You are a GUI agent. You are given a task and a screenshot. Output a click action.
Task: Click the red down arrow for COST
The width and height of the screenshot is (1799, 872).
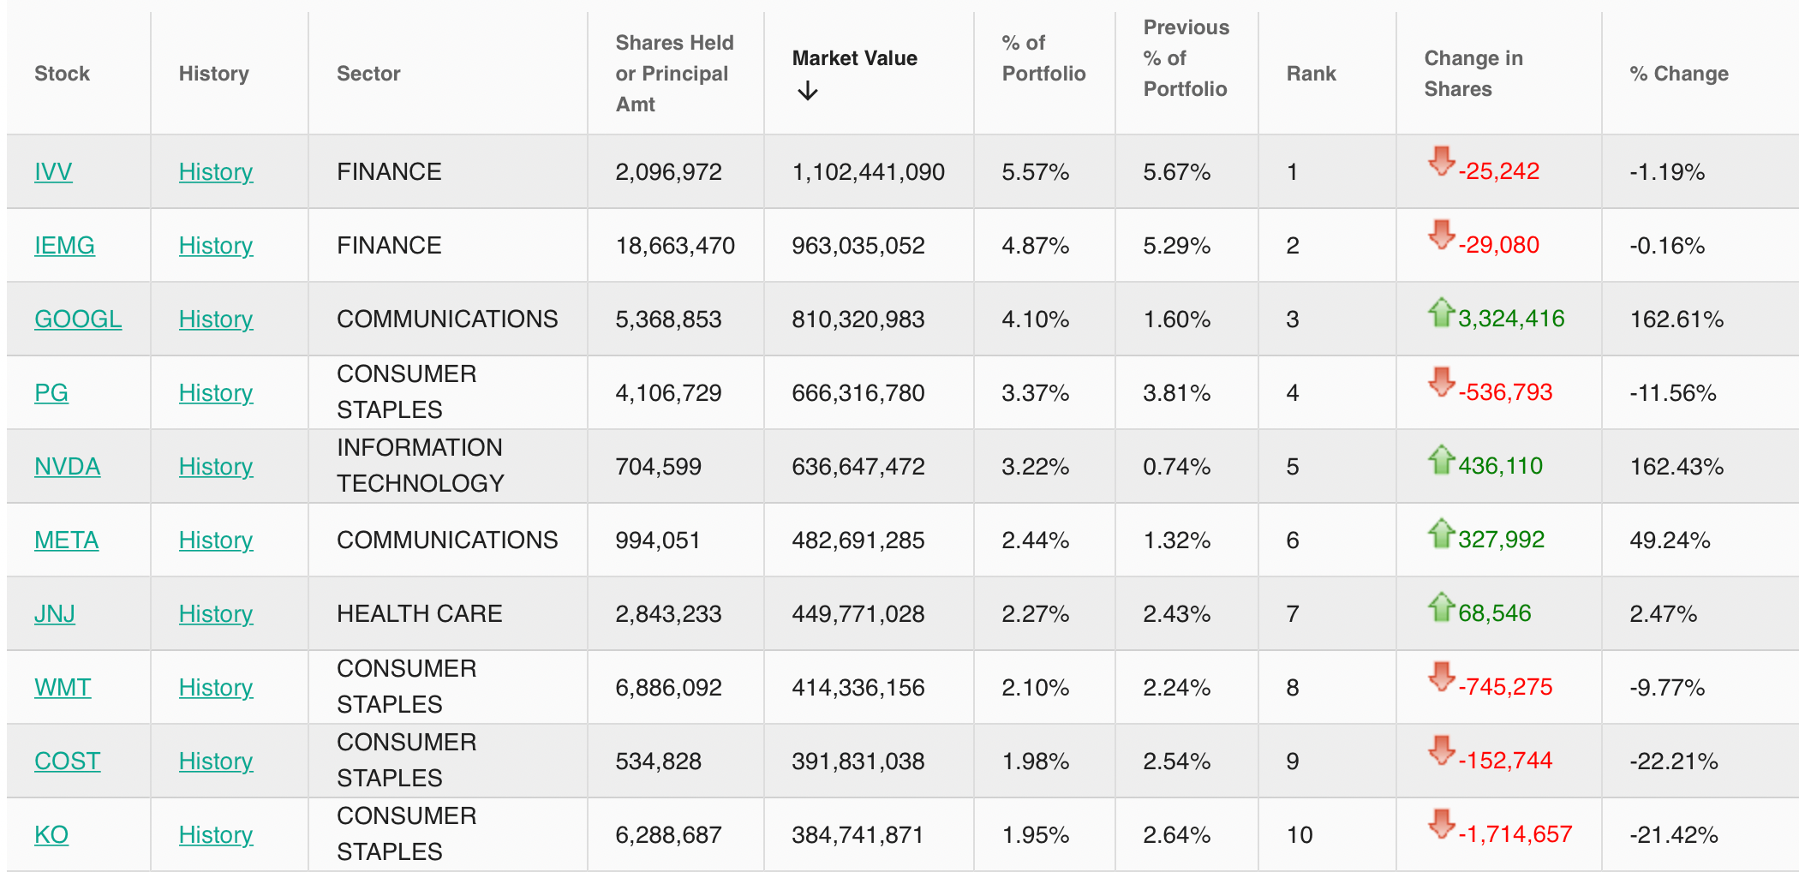pos(1442,750)
